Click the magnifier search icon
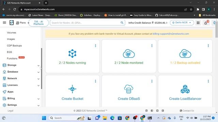 pos(122,23)
